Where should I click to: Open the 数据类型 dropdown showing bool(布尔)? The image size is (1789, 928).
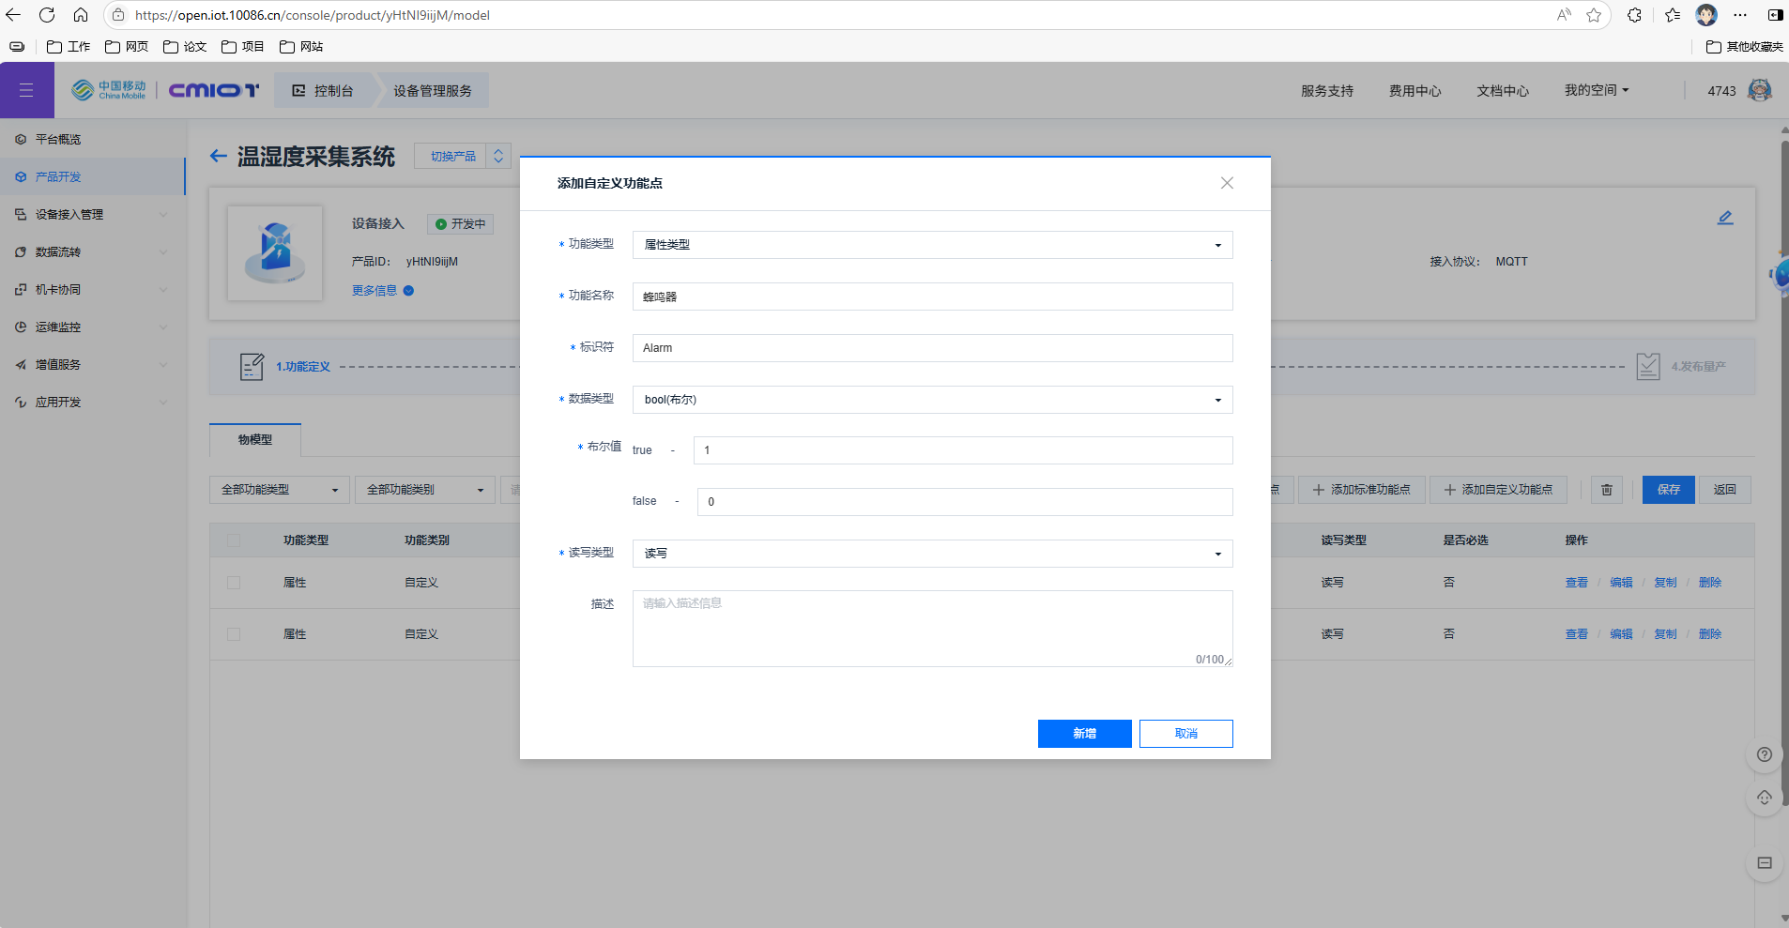pyautogui.click(x=932, y=400)
